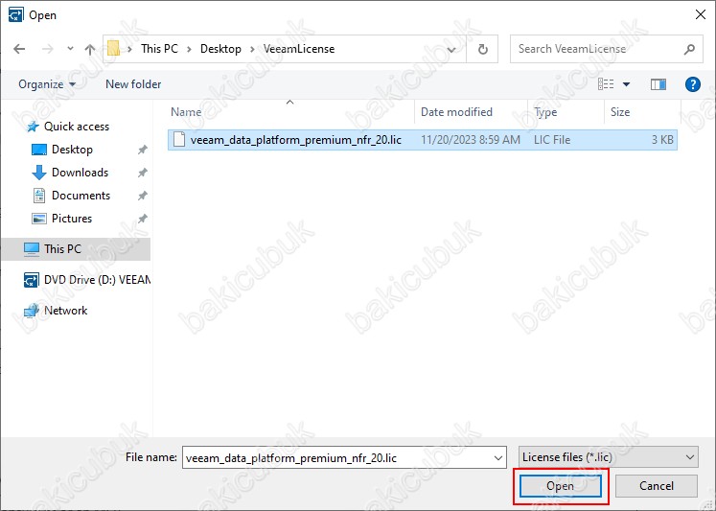
Task: Select veeam_data_platform_premium_nfr_20.lic file
Action: point(423,140)
